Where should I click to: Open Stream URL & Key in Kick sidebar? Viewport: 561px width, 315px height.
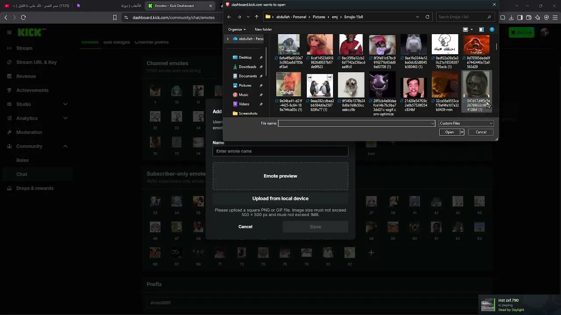tap(37, 62)
